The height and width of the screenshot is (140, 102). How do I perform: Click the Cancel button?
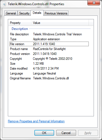click(x=66, y=133)
